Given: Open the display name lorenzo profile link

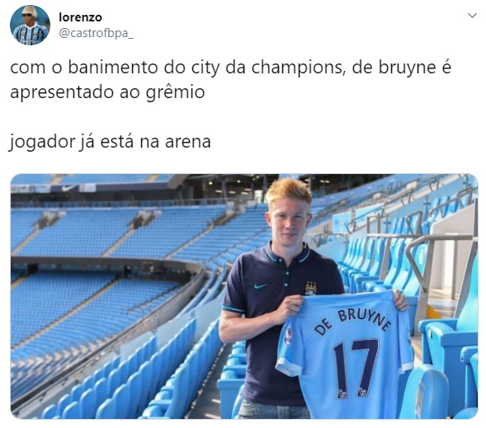Looking at the screenshot, I should point(80,17).
